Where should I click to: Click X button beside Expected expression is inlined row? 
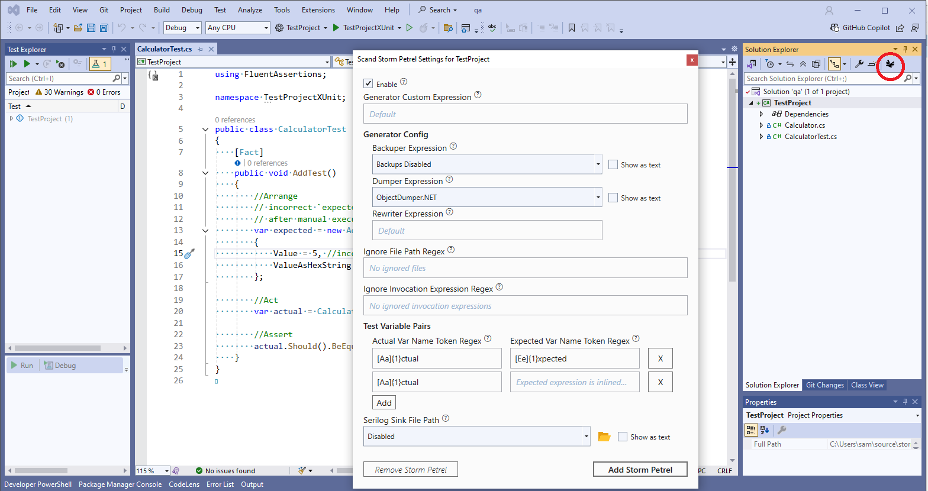(660, 382)
